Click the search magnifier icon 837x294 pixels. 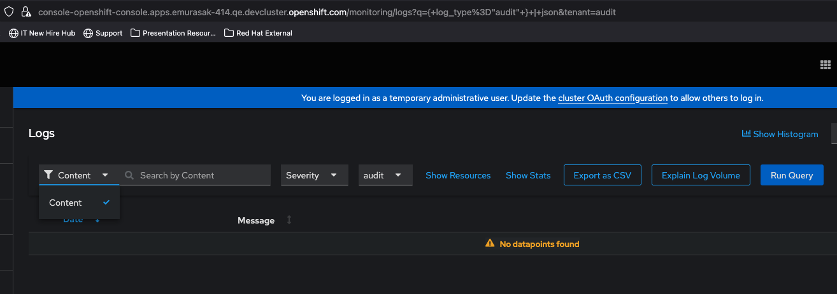(129, 175)
